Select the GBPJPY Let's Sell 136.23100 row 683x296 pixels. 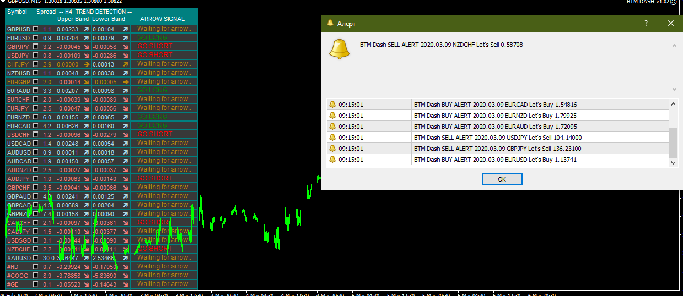[497, 149]
